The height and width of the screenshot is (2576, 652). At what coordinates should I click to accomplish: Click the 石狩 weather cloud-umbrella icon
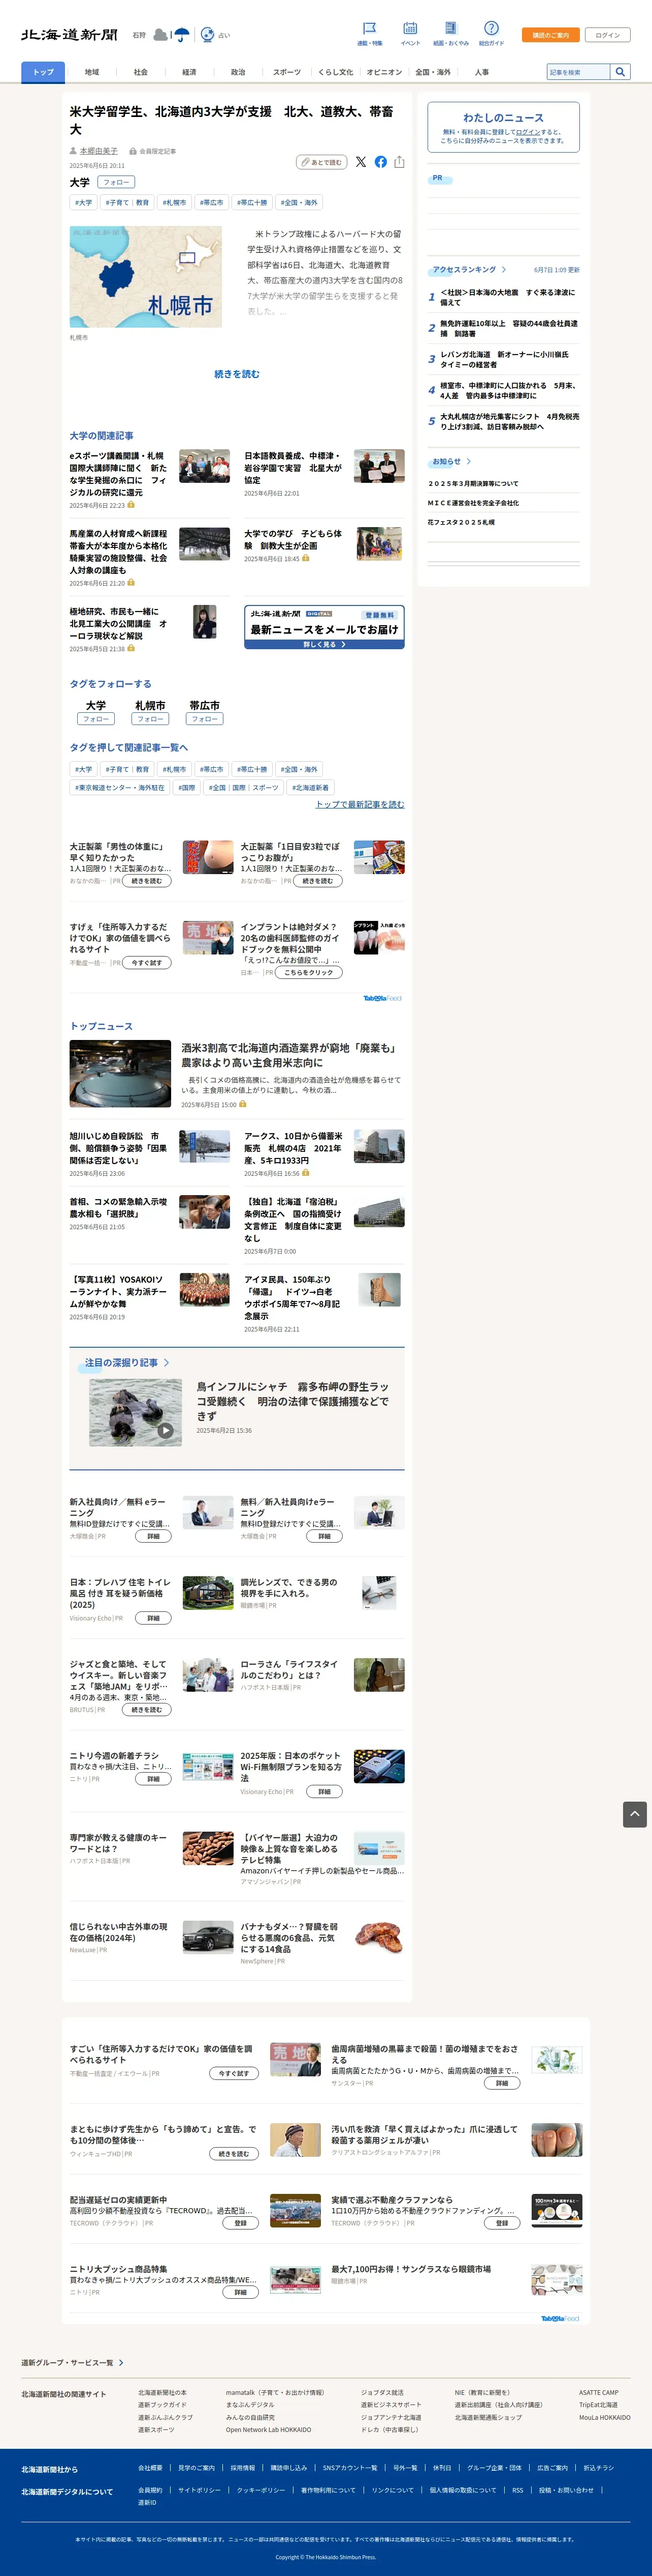(x=171, y=35)
